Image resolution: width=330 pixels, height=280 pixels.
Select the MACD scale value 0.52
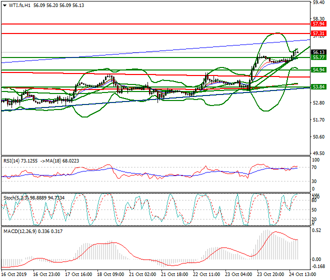point(316,230)
